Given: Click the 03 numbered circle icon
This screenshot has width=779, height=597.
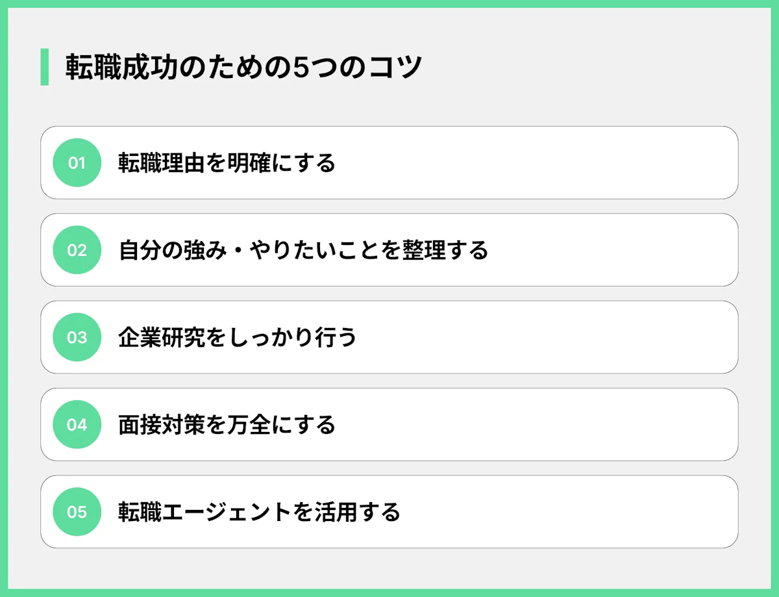Looking at the screenshot, I should pos(77,337).
